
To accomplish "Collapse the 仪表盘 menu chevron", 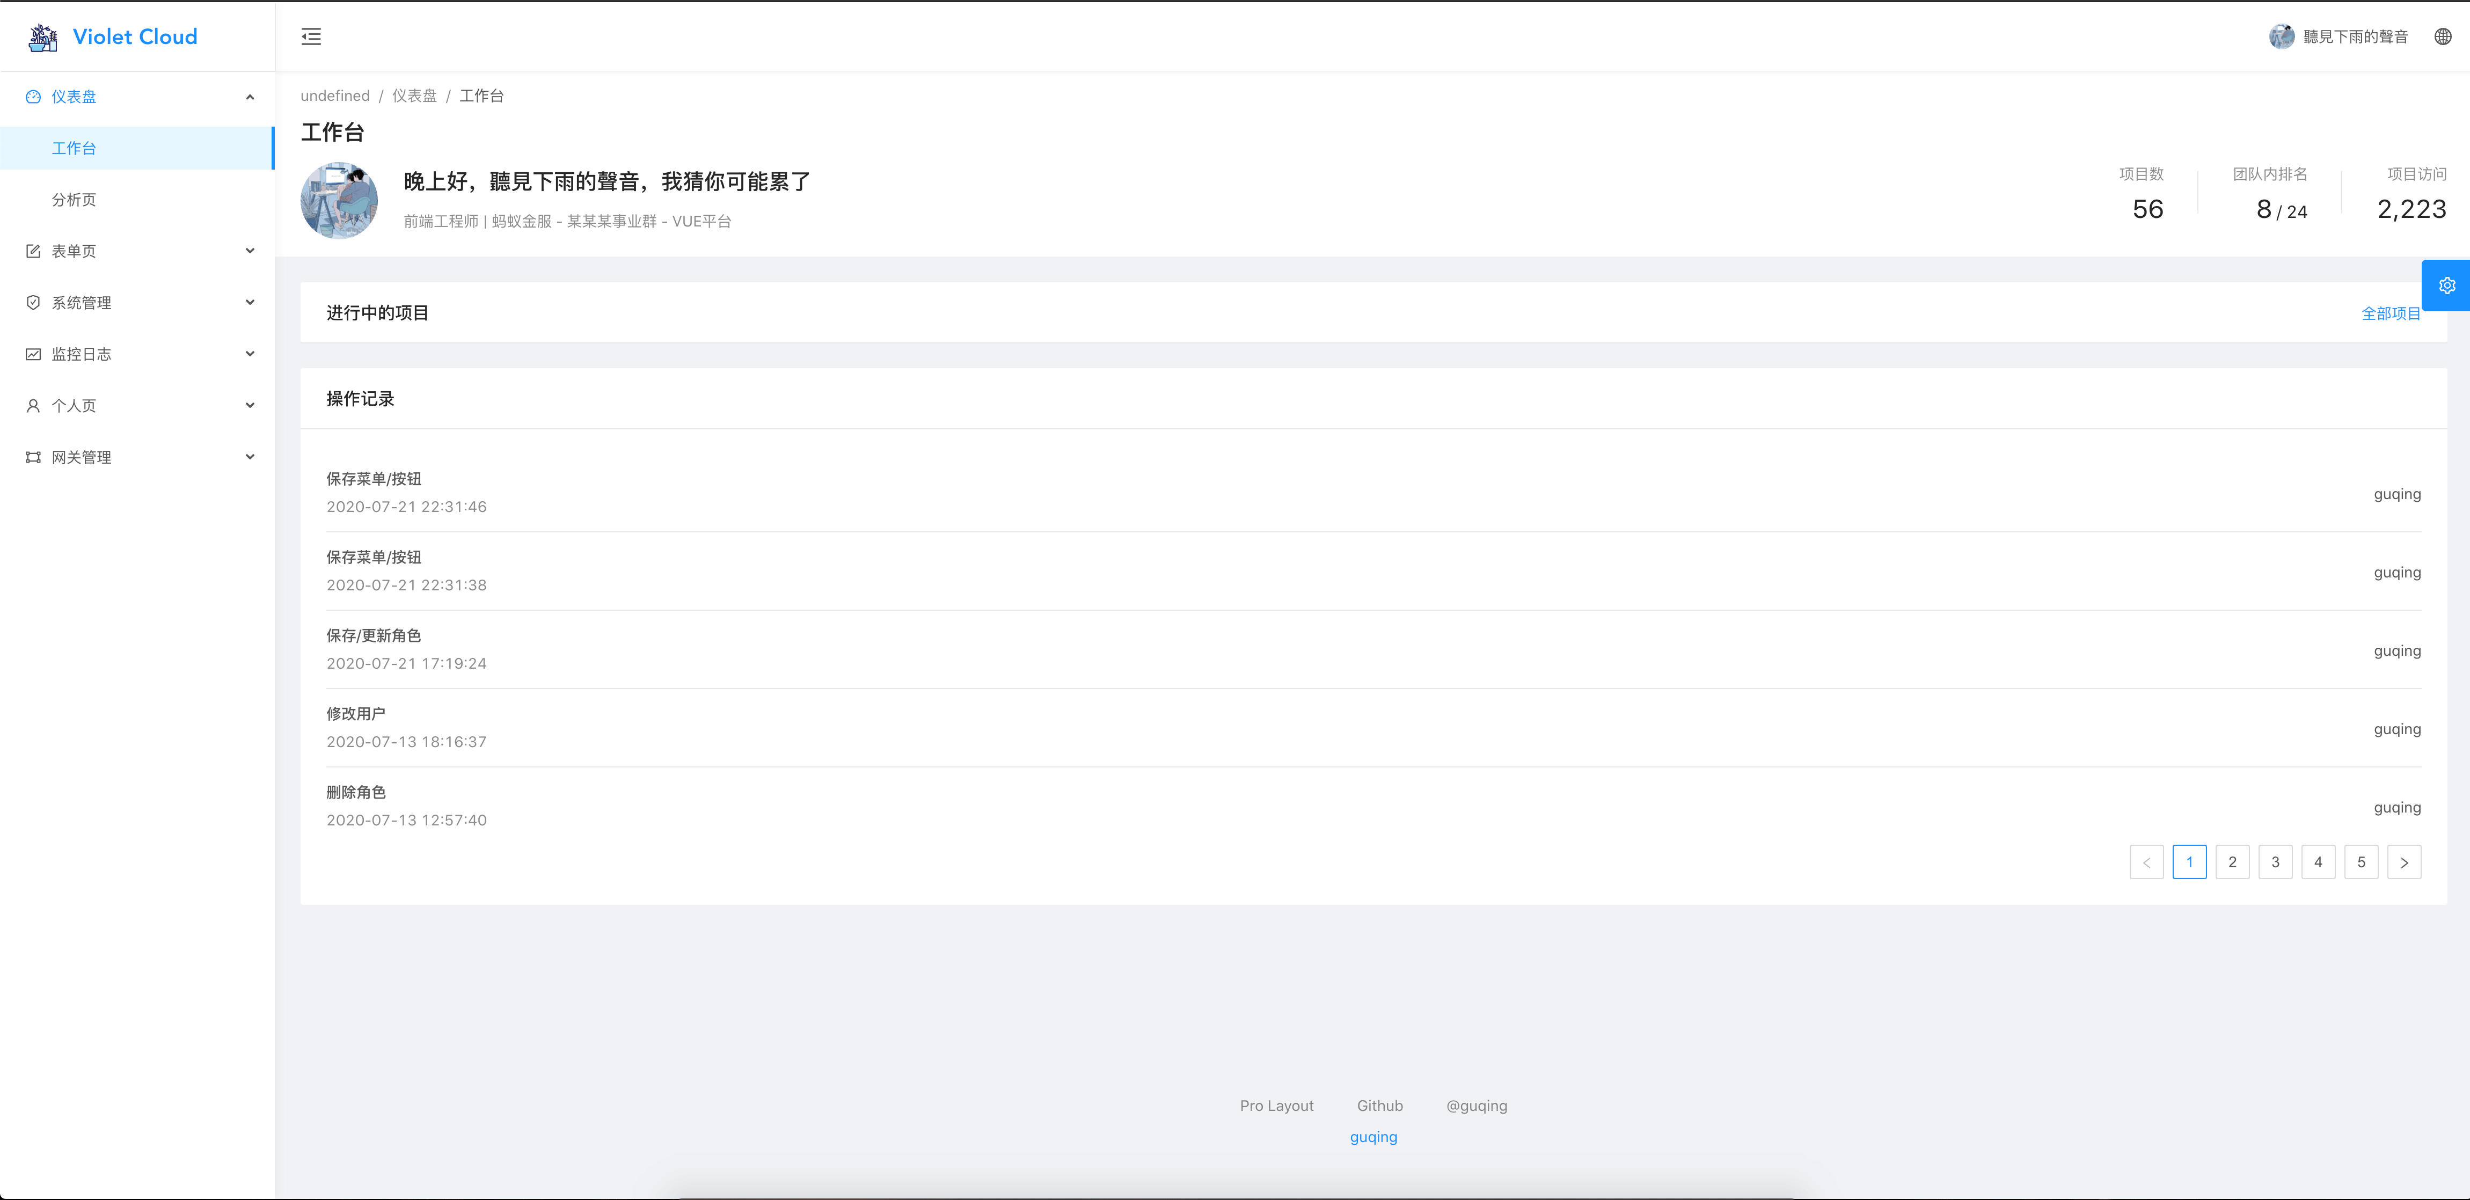I will (x=250, y=97).
